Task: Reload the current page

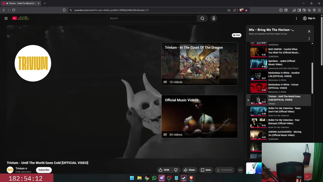Action: [14, 10]
